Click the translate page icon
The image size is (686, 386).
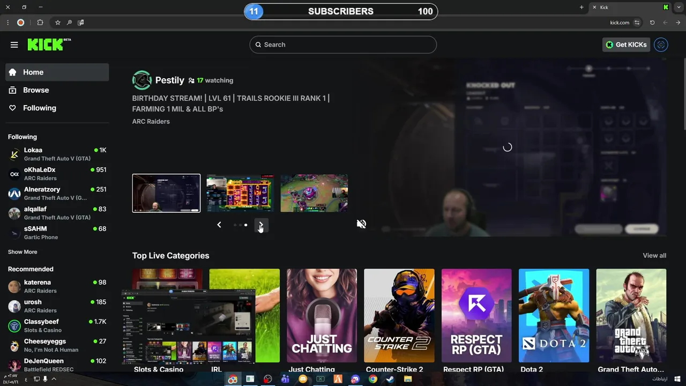(x=81, y=23)
